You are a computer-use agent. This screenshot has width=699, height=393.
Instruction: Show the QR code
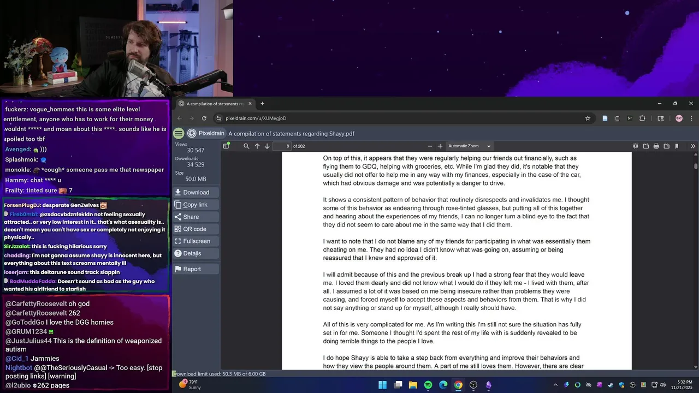(196, 229)
